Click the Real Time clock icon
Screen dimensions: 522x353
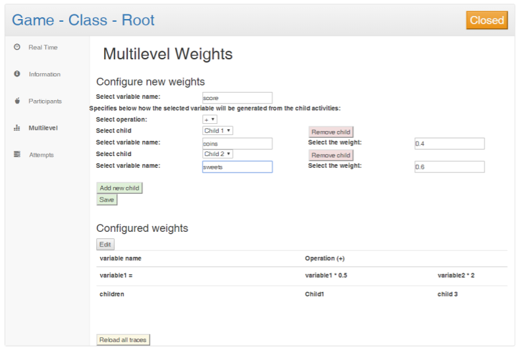[x=17, y=47]
